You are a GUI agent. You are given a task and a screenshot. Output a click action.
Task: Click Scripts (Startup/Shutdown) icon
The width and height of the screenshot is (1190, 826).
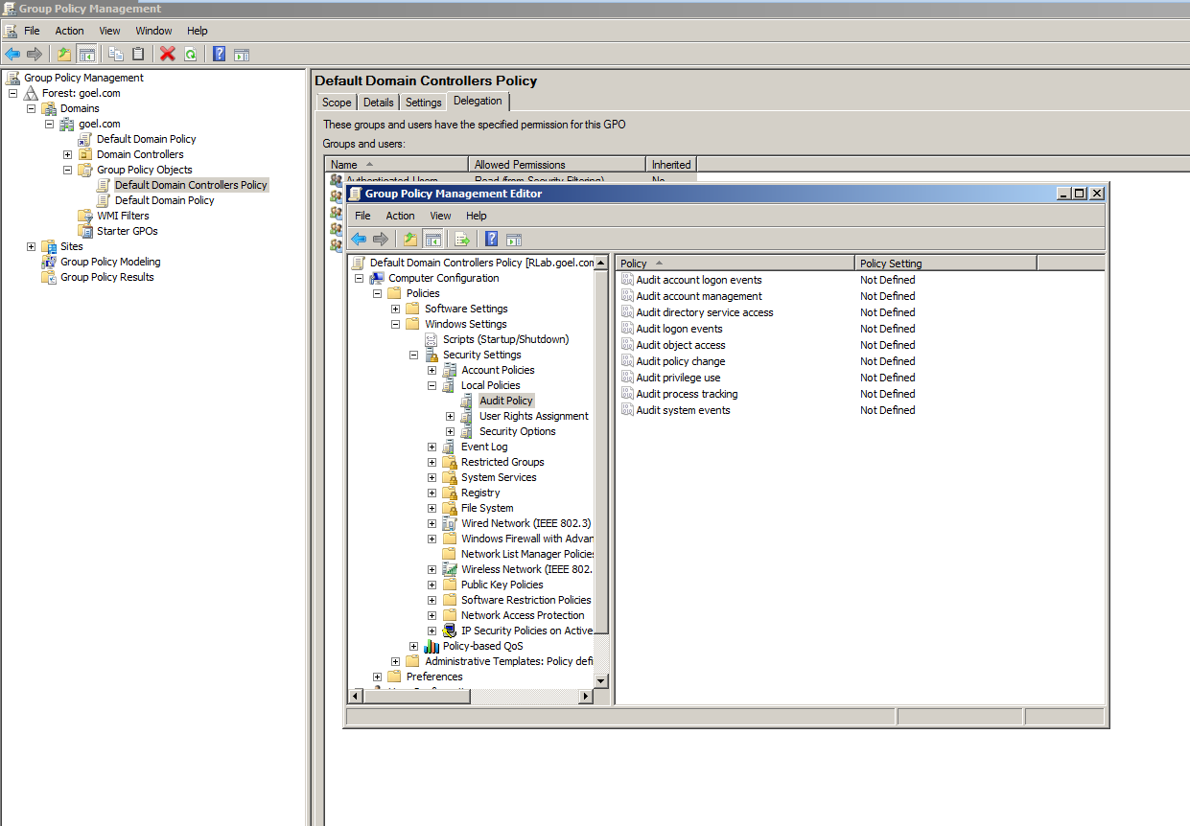[432, 339]
